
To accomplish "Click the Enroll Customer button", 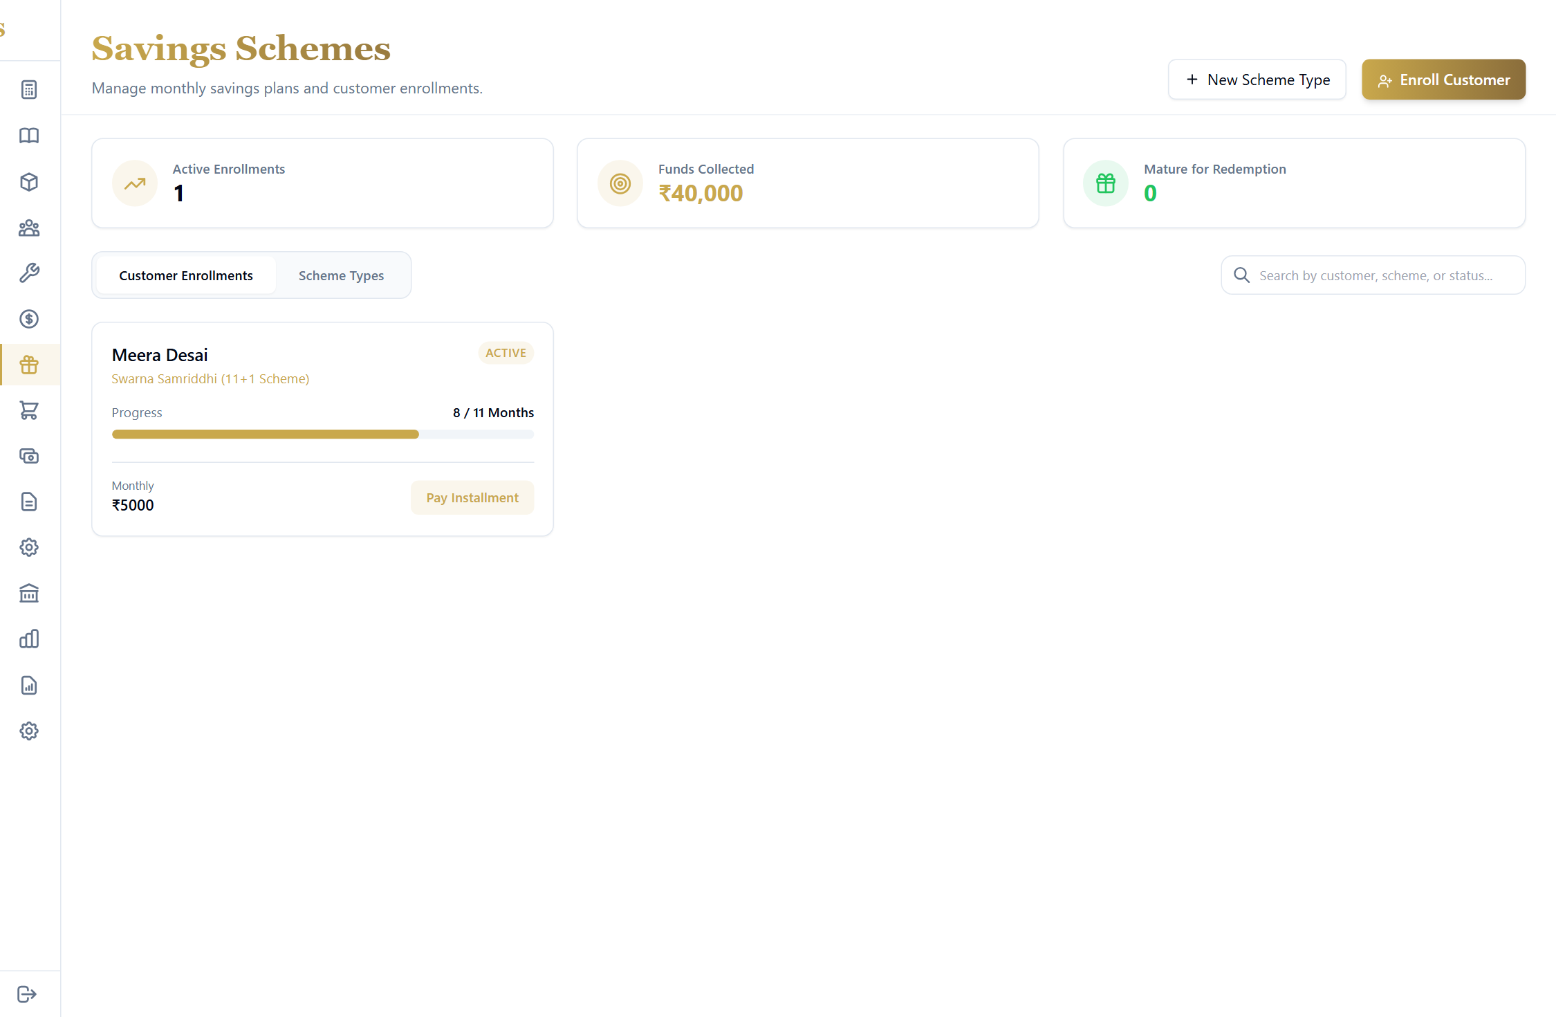I will [x=1443, y=80].
